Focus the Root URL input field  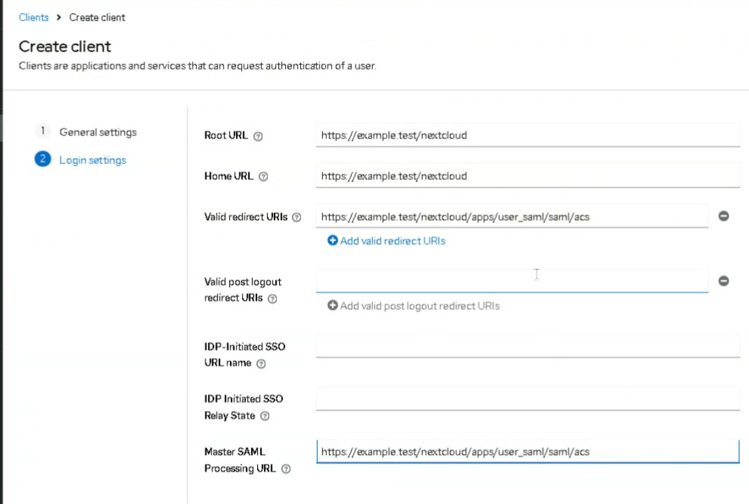[x=527, y=135]
